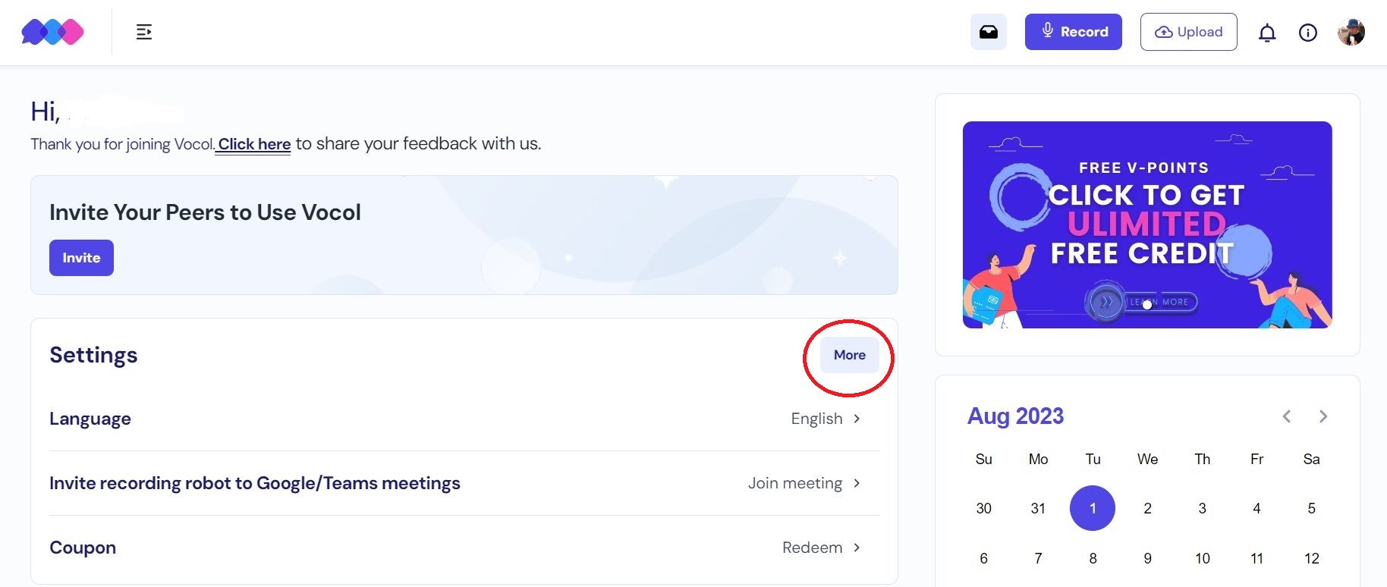The height and width of the screenshot is (587, 1387).
Task: Open notifications bell
Action: pos(1267,33)
